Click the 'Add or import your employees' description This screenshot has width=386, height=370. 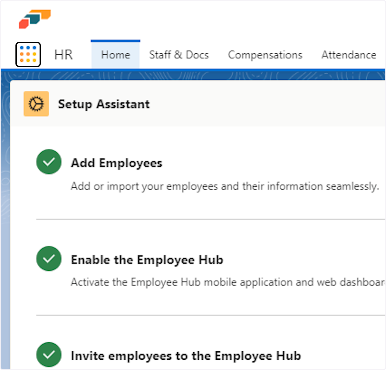[225, 186]
